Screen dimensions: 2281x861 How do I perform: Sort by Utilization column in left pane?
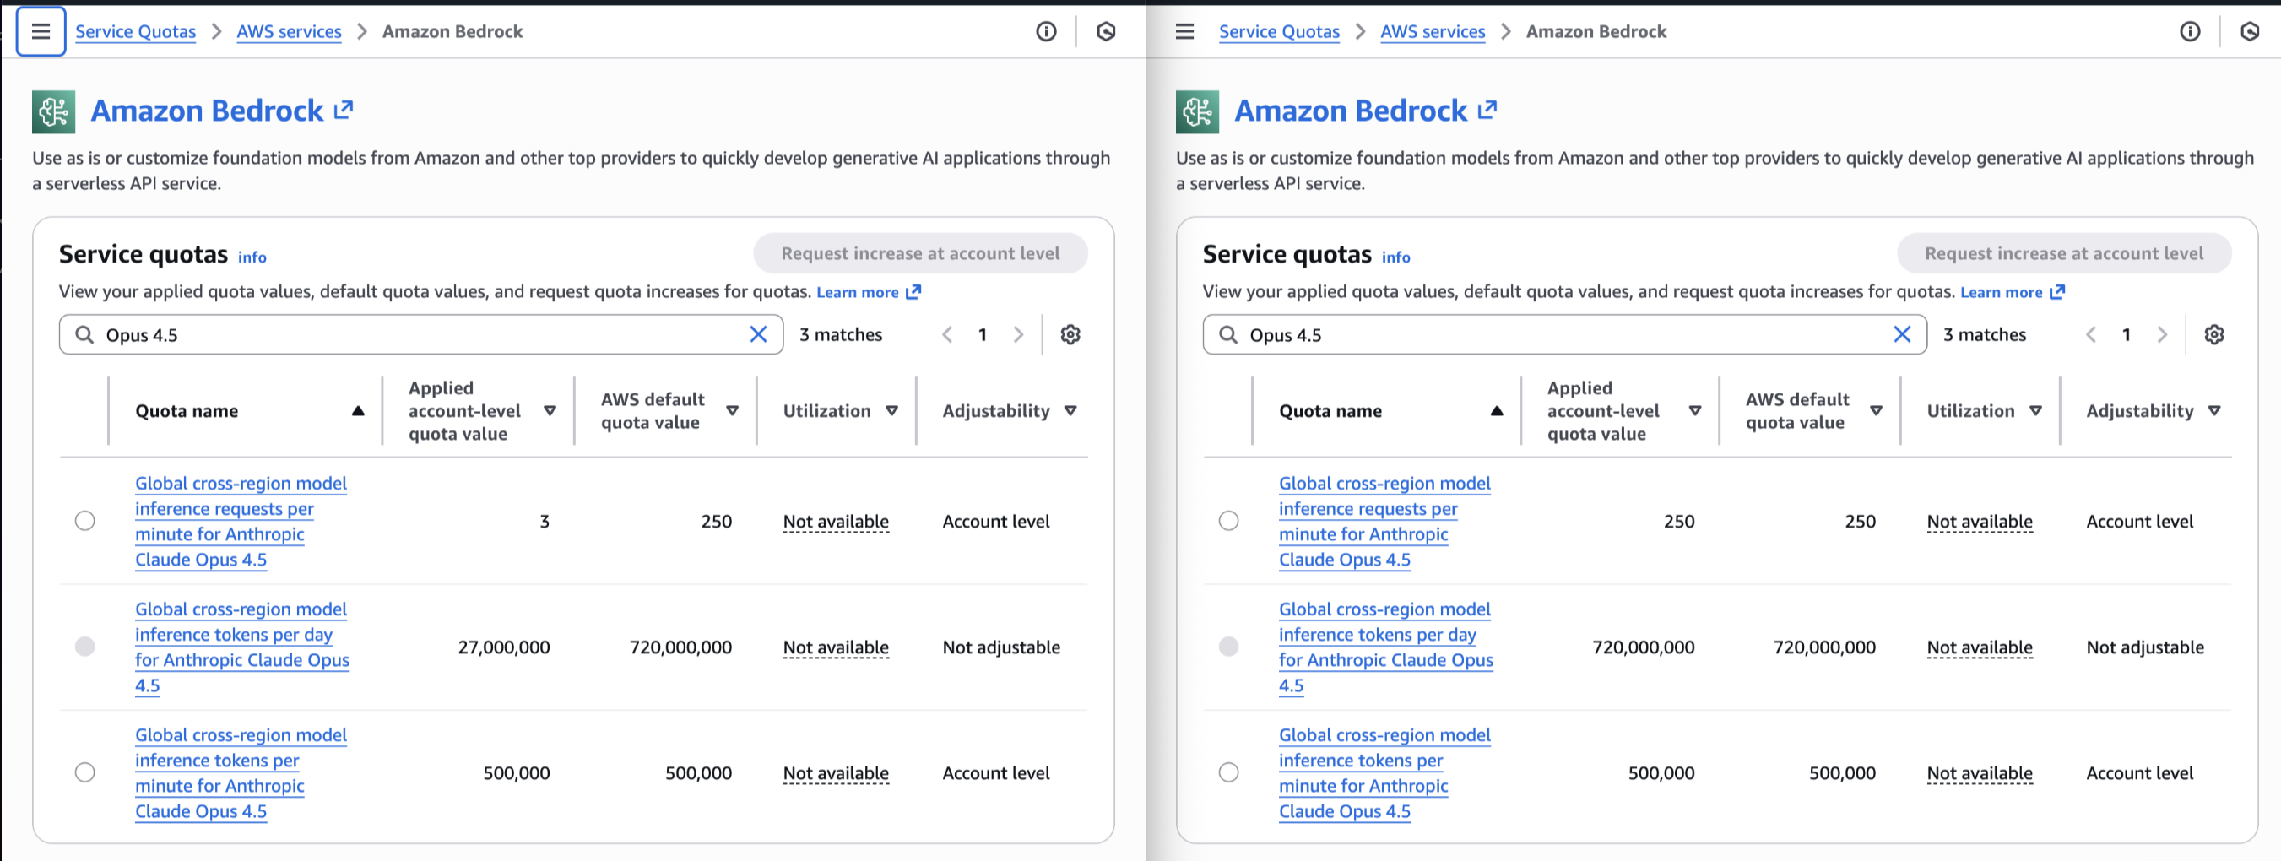click(x=891, y=411)
